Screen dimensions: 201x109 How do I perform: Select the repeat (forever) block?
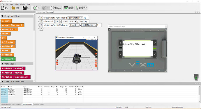pos(13,25)
